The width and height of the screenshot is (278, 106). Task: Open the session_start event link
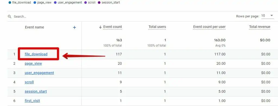click(x=36, y=91)
